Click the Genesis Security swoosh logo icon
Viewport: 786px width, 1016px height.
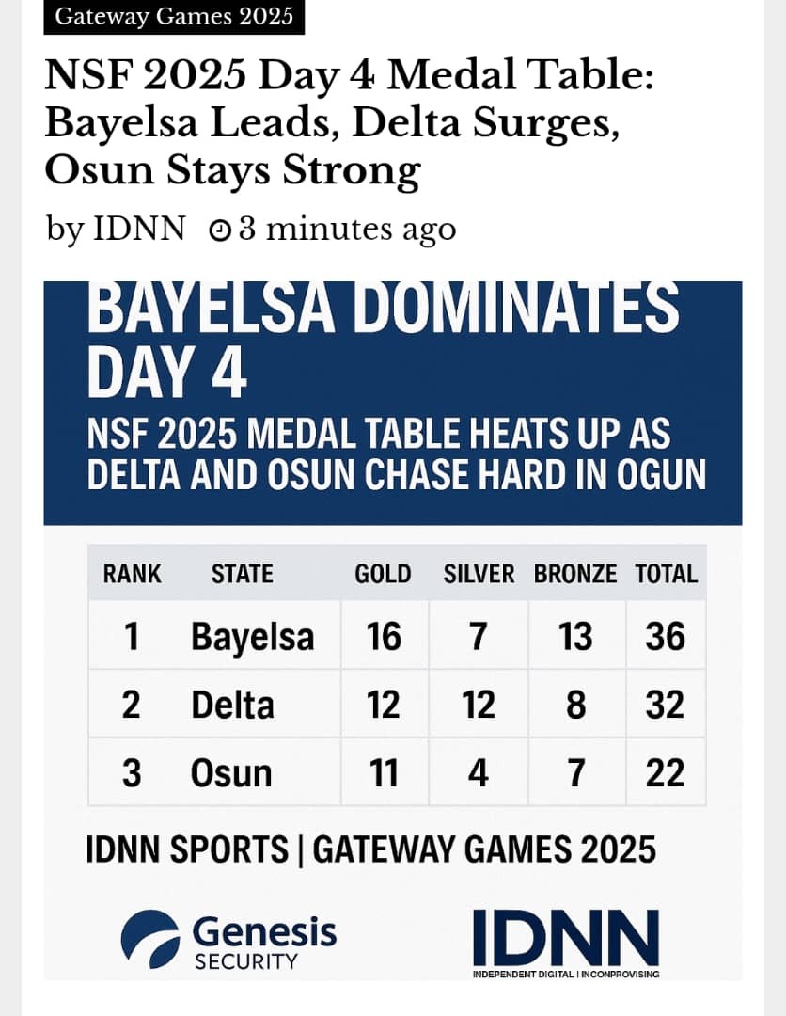[x=150, y=939]
